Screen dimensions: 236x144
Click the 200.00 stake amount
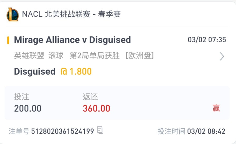pyautogui.click(x=28, y=108)
